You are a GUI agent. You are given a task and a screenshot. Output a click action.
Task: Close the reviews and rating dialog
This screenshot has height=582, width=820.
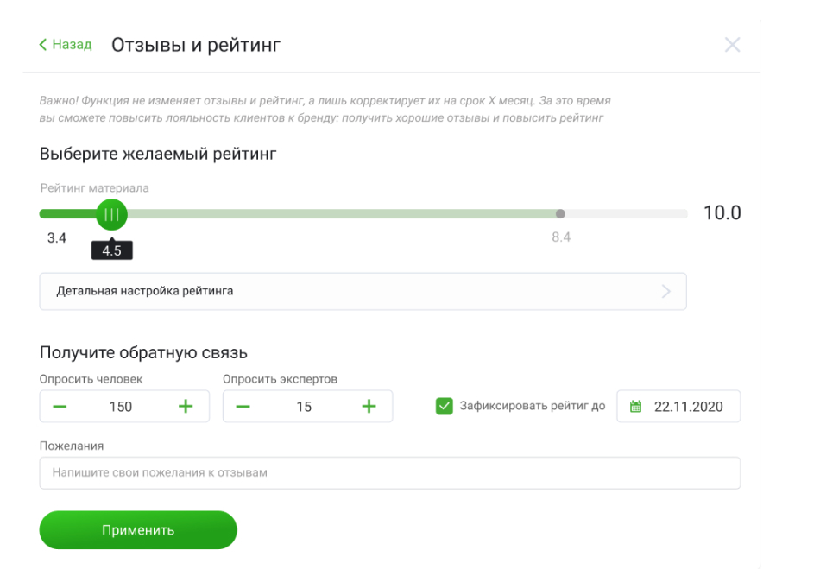point(732,45)
